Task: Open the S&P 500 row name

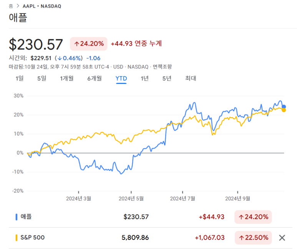Action: (33, 238)
